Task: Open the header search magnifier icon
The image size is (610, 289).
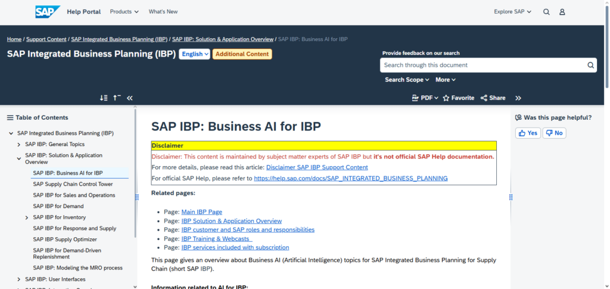Action: [546, 12]
